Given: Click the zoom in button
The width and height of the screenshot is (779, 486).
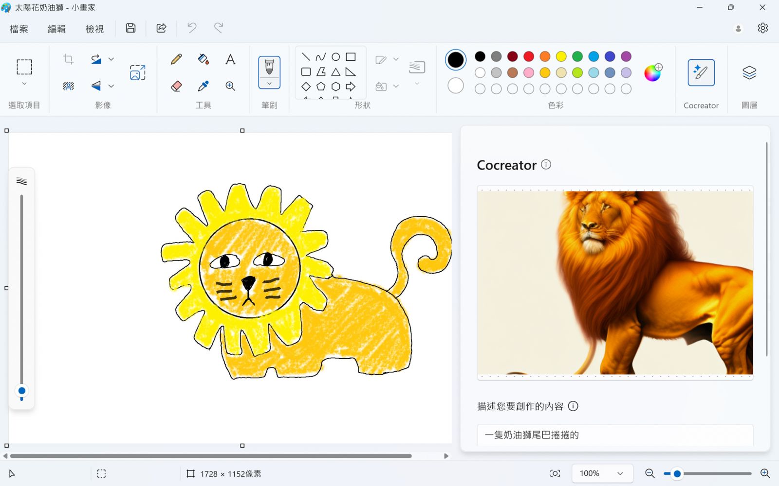Looking at the screenshot, I should point(765,473).
